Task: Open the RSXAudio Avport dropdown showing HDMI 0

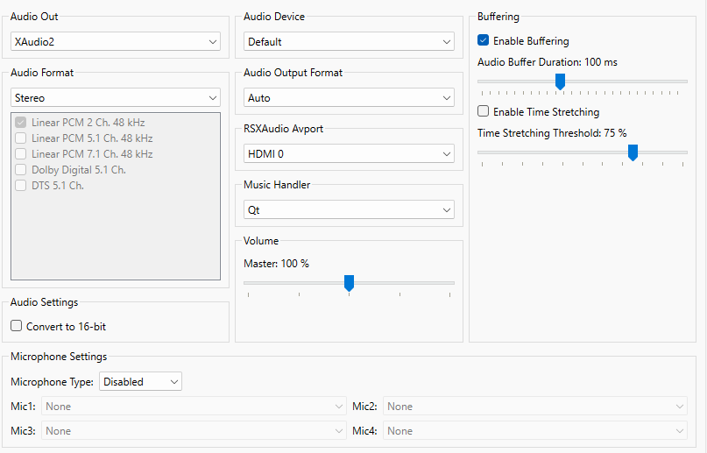Action: 349,154
